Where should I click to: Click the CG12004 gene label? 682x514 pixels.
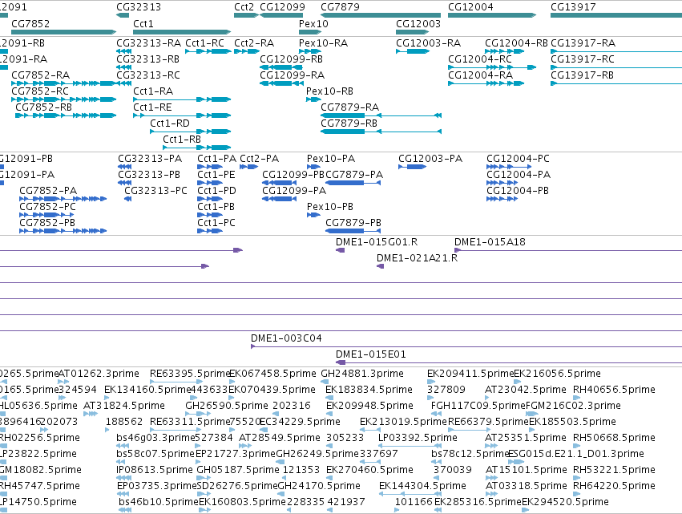coord(470,7)
